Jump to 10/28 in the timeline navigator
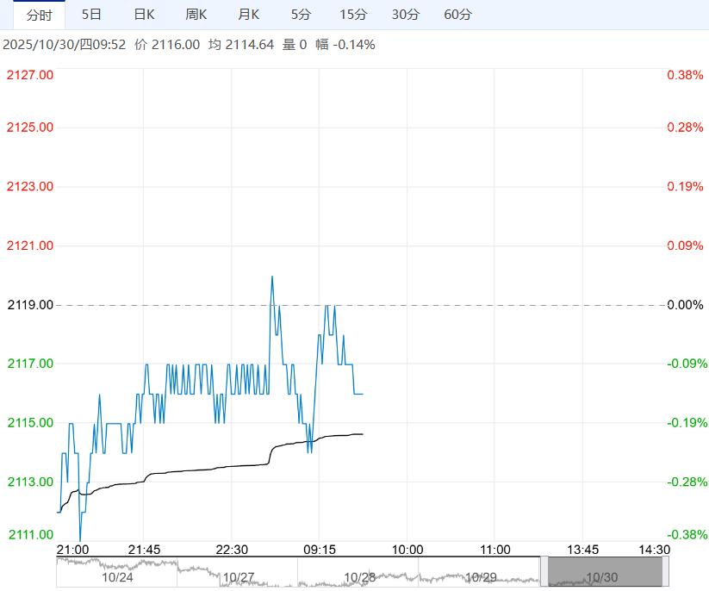Image resolution: width=709 pixels, height=591 pixels. (x=360, y=577)
